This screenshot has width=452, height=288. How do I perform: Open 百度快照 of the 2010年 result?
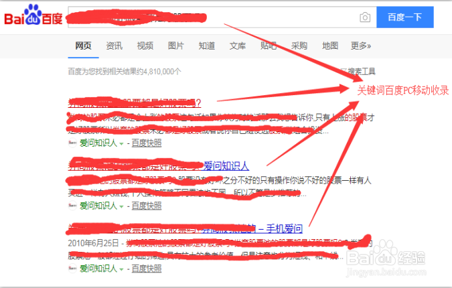147,269
